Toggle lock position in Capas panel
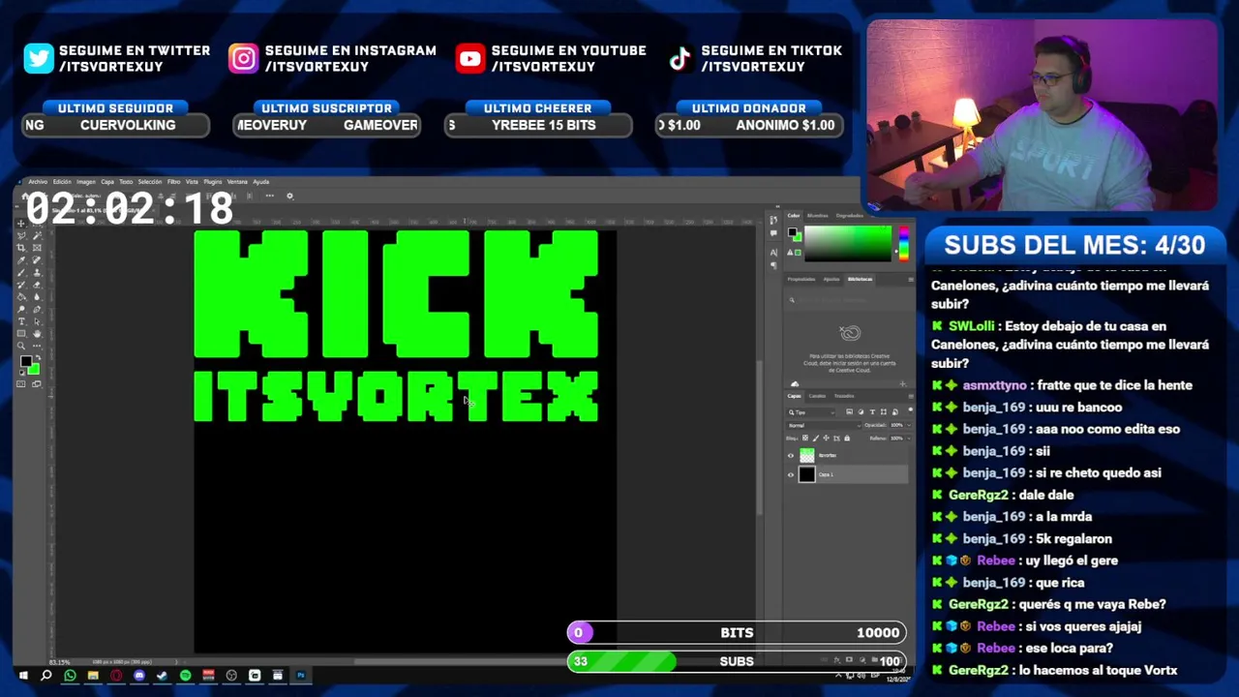1239x697 pixels. tap(827, 438)
